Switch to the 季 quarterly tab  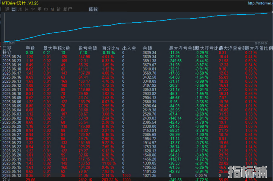pos(33,9)
